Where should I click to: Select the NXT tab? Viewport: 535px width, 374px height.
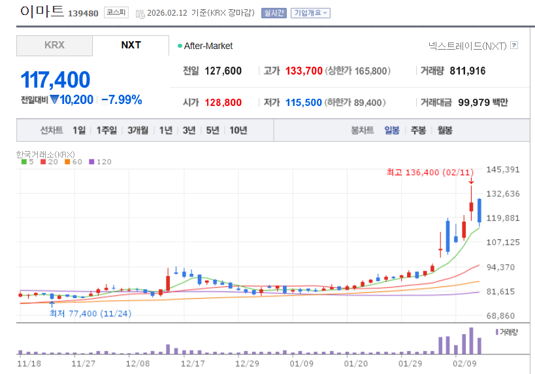click(131, 45)
